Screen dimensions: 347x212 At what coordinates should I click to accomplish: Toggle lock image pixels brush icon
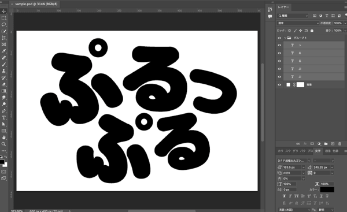point(295,31)
